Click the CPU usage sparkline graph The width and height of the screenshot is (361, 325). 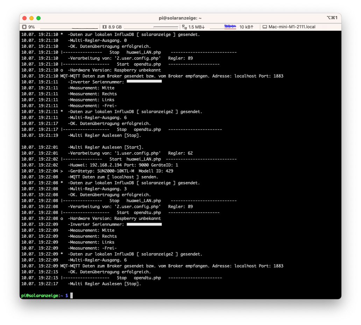[69, 27]
